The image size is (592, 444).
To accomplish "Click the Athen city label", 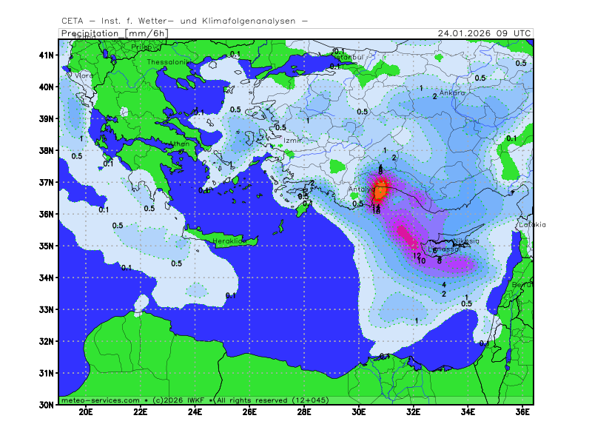I will coord(180,144).
